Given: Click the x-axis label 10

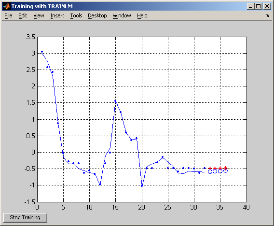Looking at the screenshot, I should 89,207.
